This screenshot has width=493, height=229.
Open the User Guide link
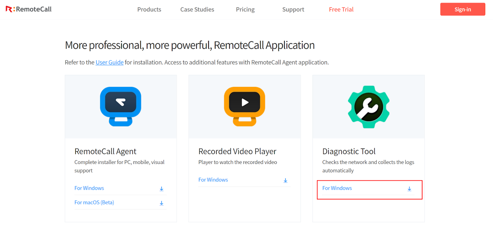tap(109, 62)
